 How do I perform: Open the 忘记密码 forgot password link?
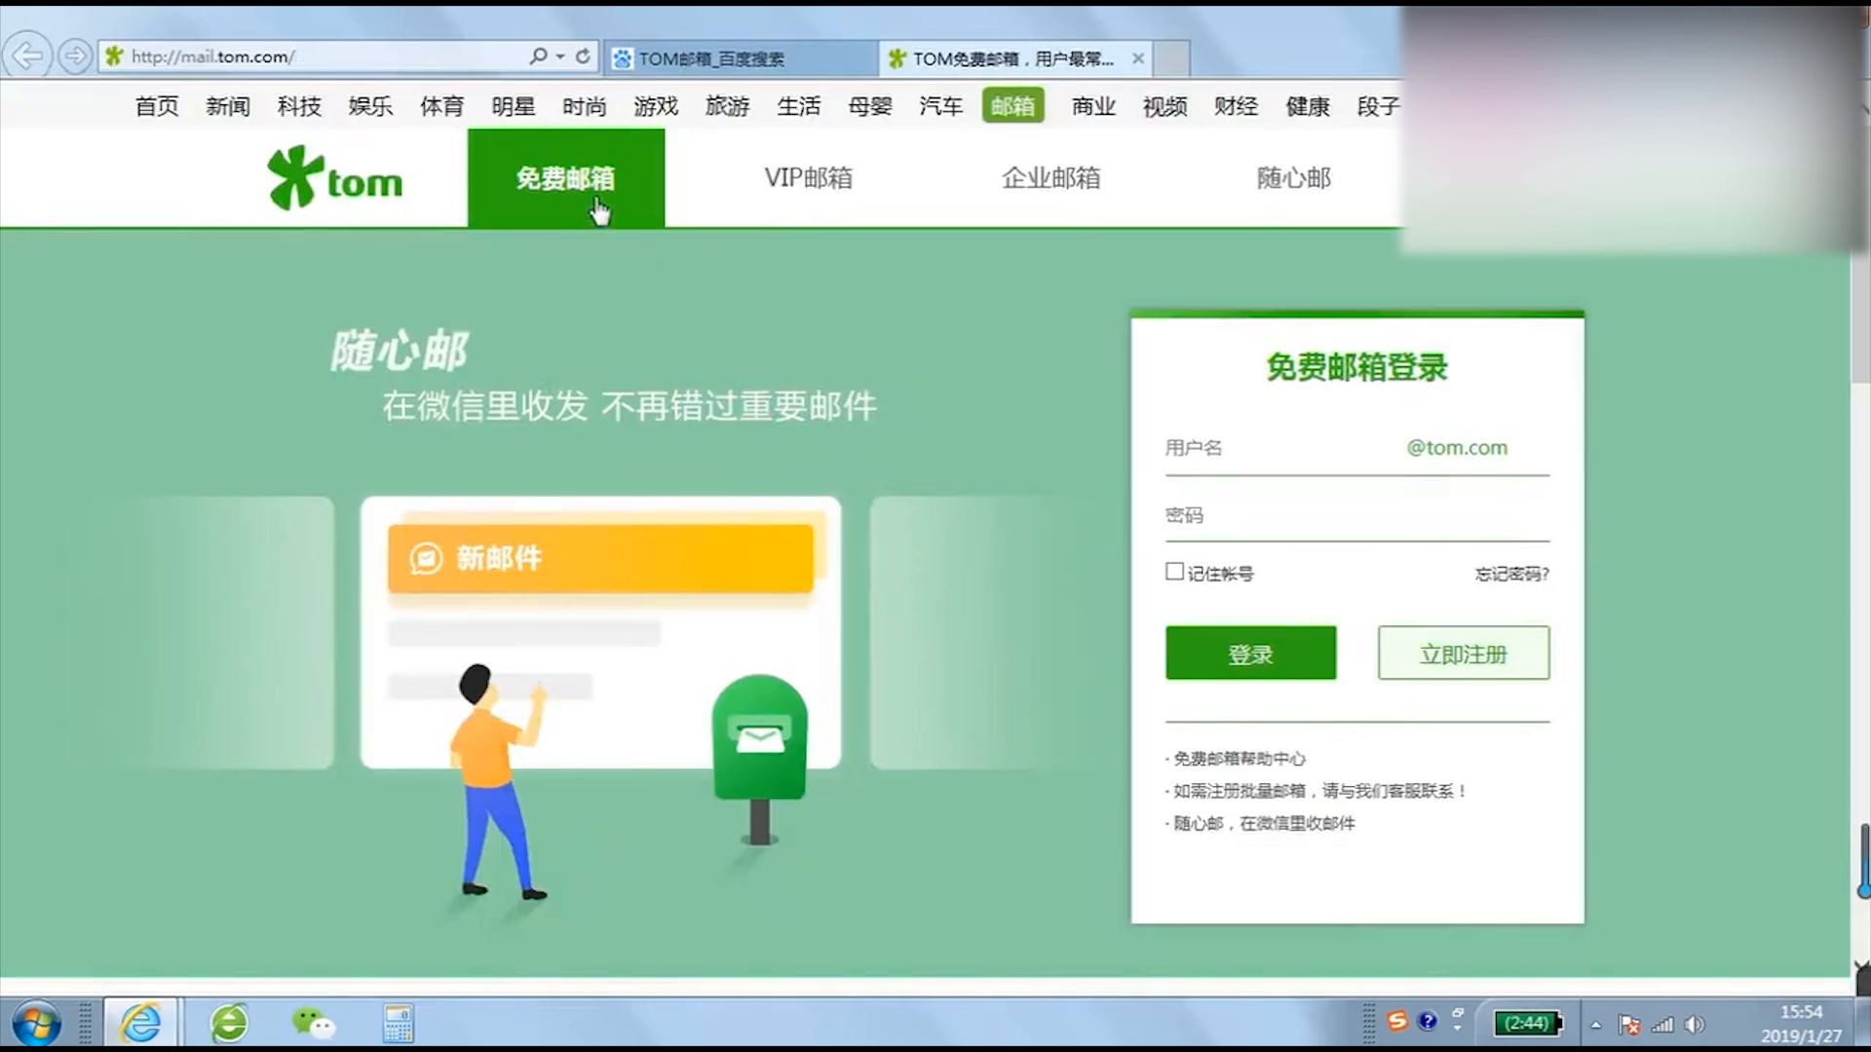tap(1513, 574)
